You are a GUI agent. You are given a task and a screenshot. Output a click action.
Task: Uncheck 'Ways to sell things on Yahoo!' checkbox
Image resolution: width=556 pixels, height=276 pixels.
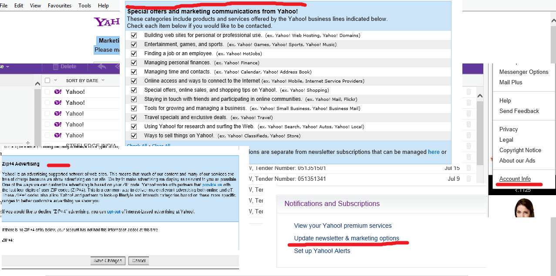[134, 136]
